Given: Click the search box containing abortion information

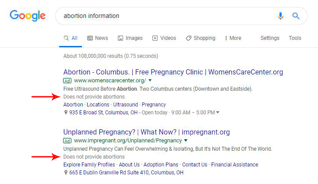Looking at the screenshot, I should 166,16.
